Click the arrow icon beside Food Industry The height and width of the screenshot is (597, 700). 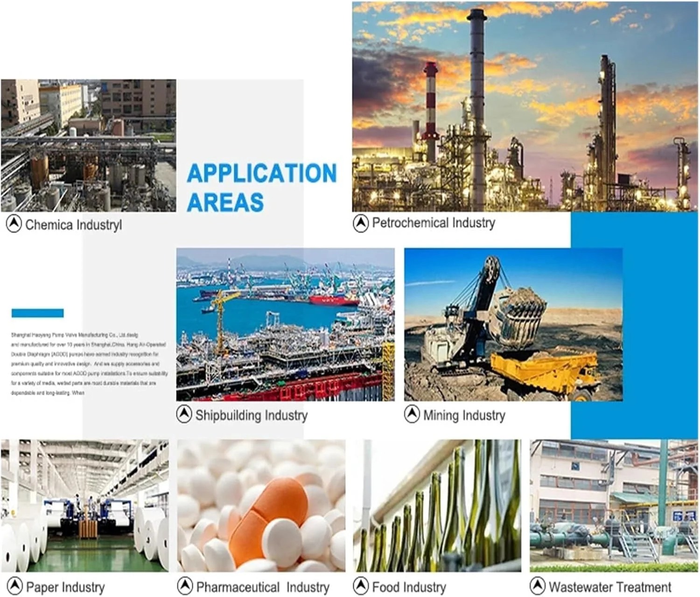click(x=361, y=586)
